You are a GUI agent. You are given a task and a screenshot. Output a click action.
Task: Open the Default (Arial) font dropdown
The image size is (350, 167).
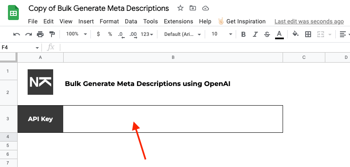(182, 34)
